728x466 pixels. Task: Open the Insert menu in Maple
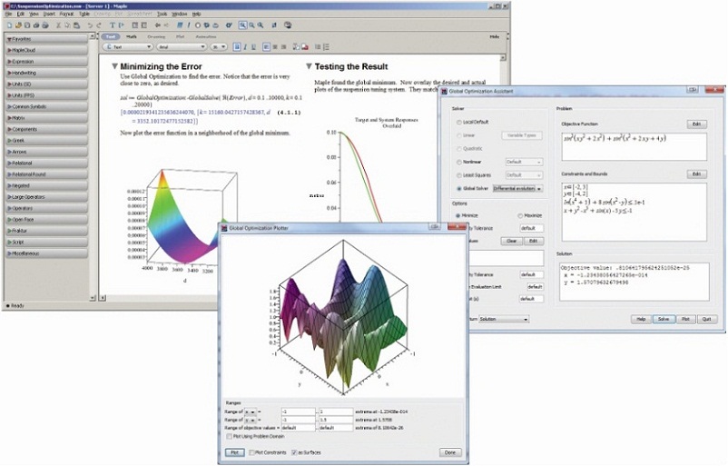pyautogui.click(x=49, y=15)
